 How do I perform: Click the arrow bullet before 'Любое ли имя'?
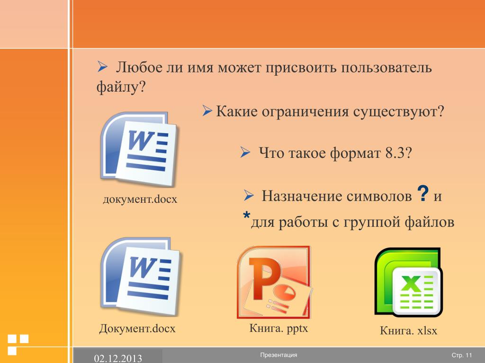pos(102,67)
